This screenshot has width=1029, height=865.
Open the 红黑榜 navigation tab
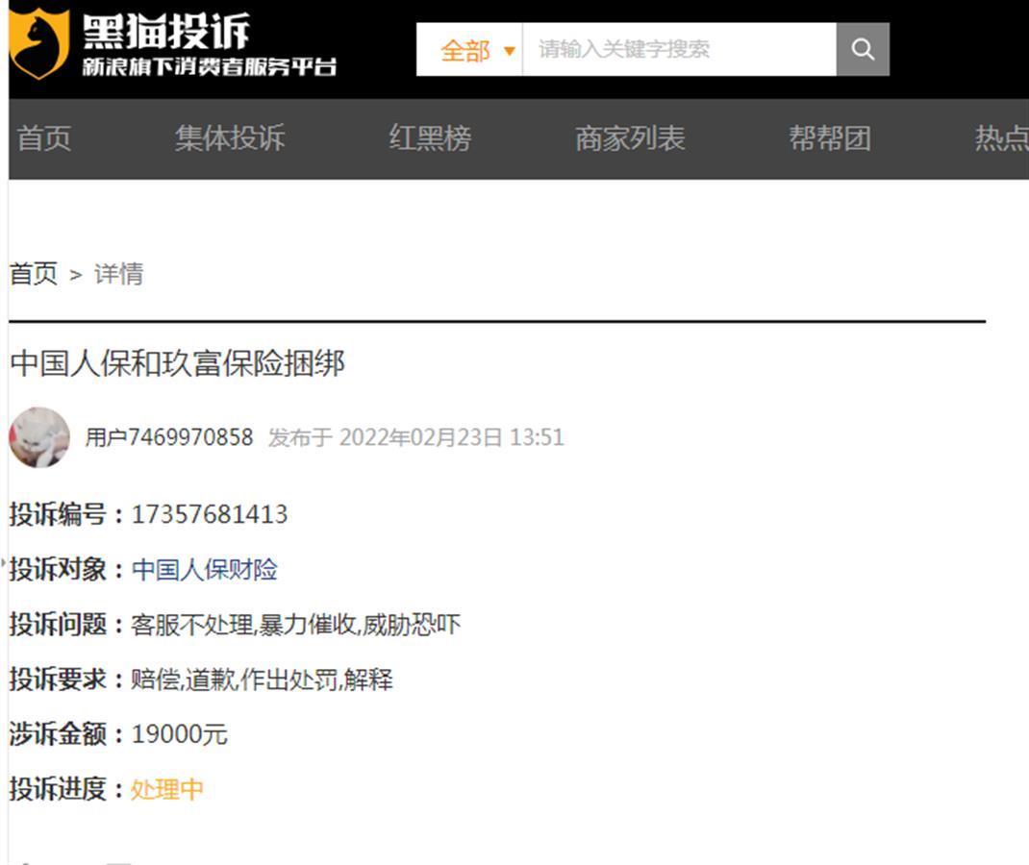pos(430,138)
